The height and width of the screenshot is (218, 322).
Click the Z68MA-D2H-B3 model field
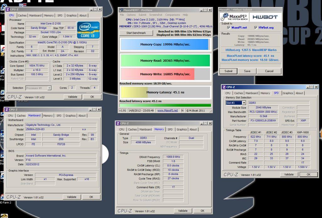[48, 129]
